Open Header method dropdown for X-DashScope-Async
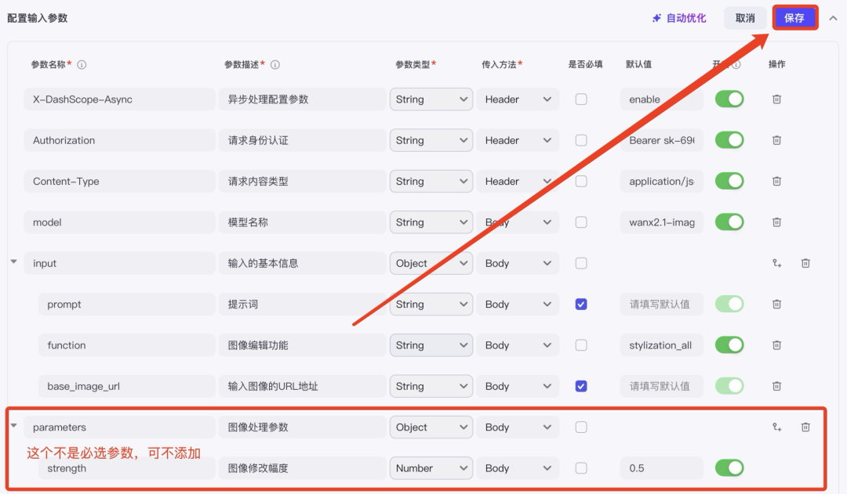Image resolution: width=847 pixels, height=494 pixels. (x=518, y=99)
